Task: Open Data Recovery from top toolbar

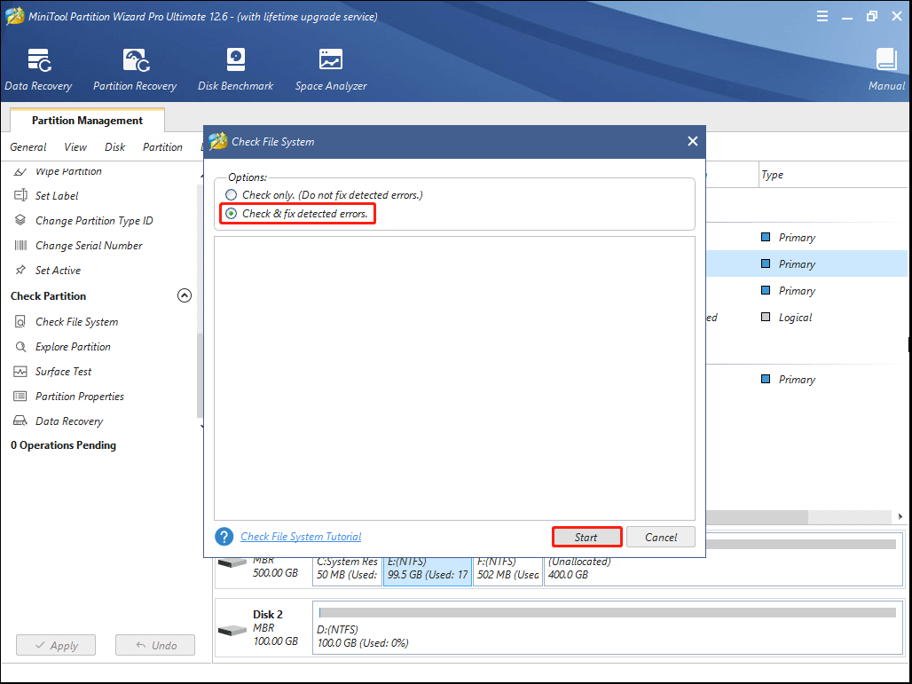Action: click(x=38, y=70)
